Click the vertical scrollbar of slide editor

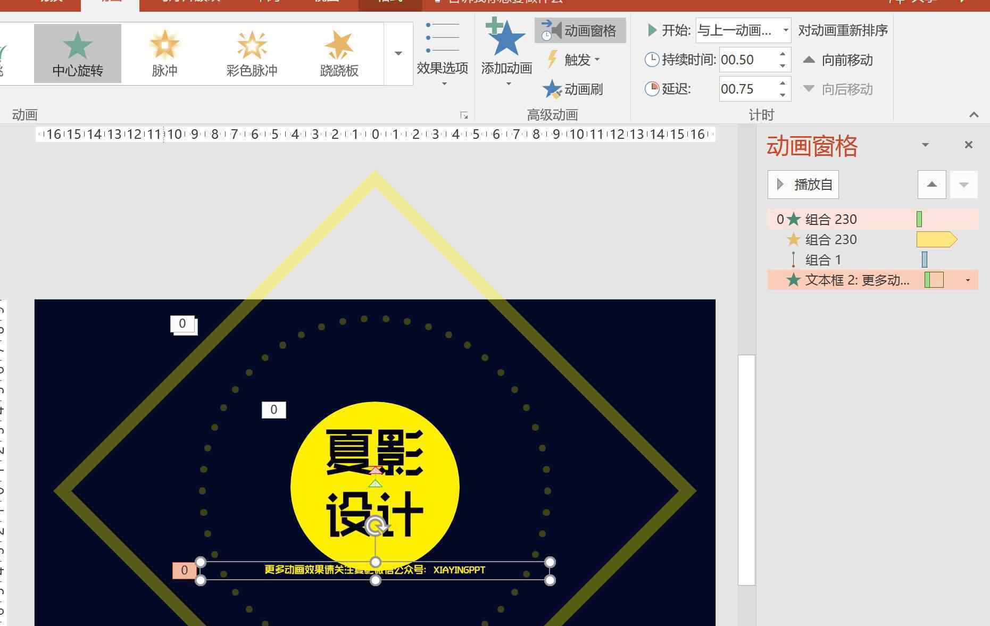[x=746, y=470]
